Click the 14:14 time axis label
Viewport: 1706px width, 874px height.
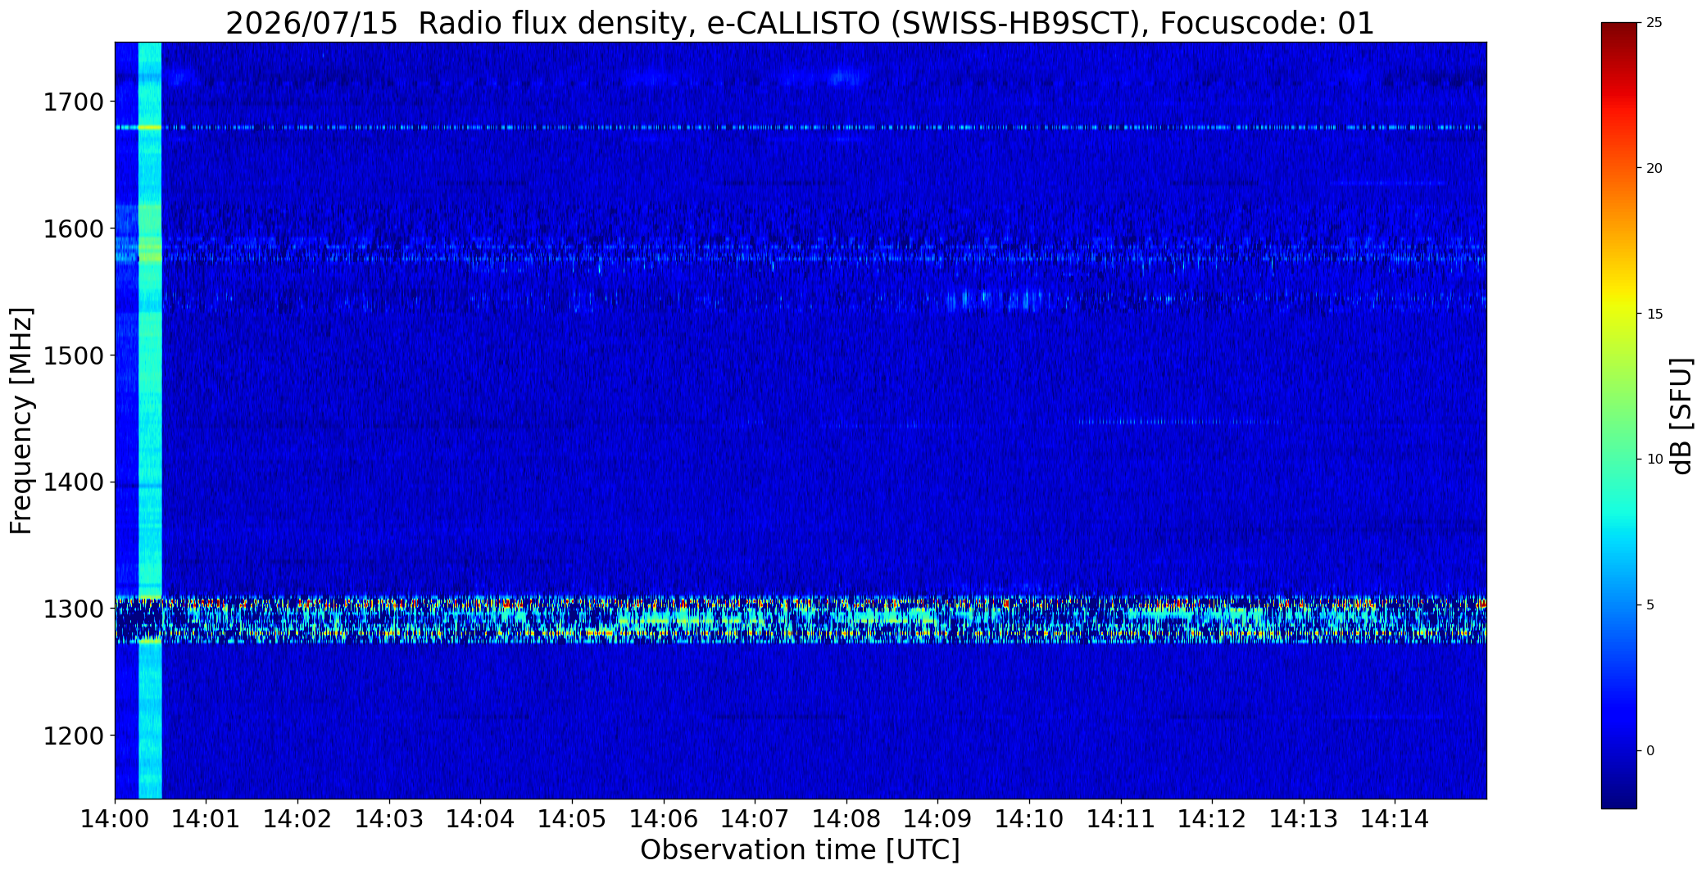[1395, 819]
